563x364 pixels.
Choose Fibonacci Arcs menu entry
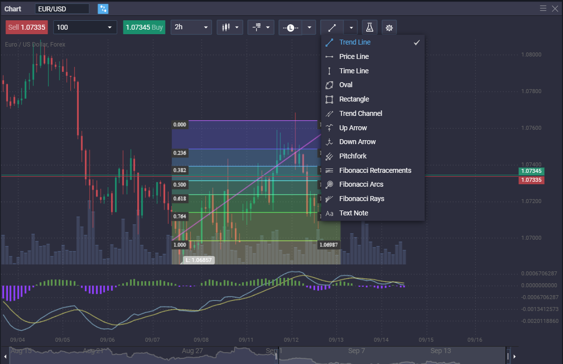[373, 185]
